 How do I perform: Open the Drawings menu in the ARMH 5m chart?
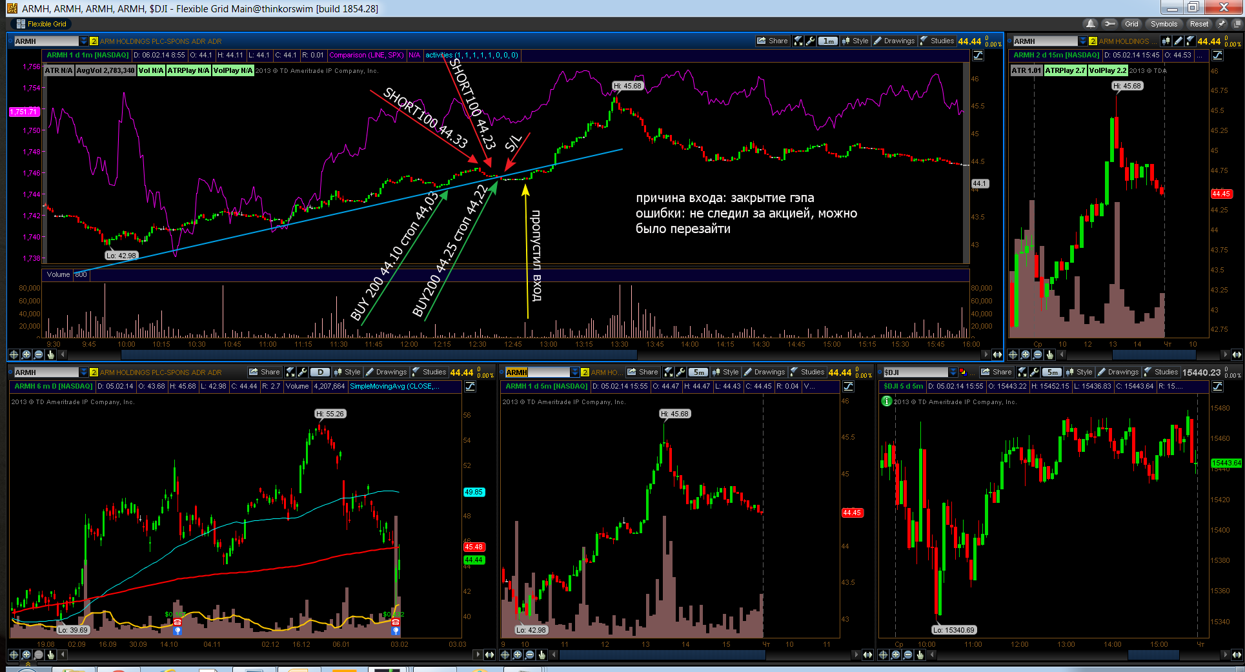pyautogui.click(x=764, y=372)
